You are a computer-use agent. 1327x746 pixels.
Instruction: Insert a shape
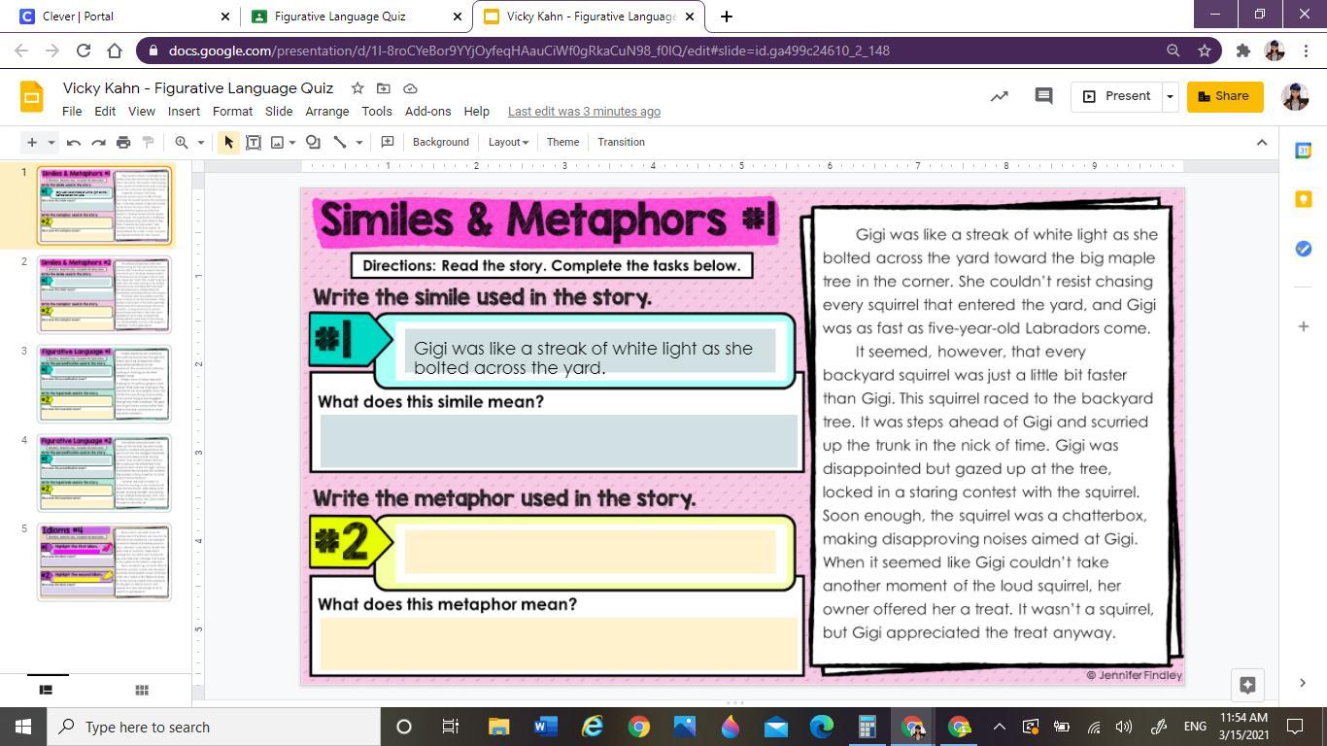click(x=313, y=142)
